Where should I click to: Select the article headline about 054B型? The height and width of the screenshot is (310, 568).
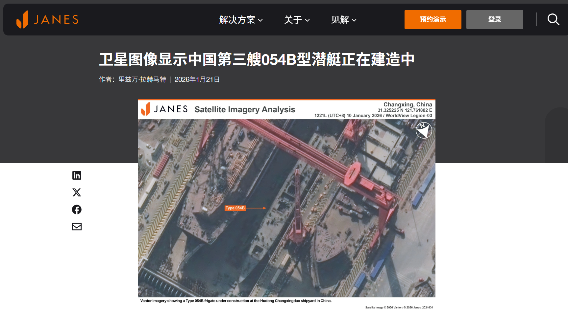(x=257, y=59)
